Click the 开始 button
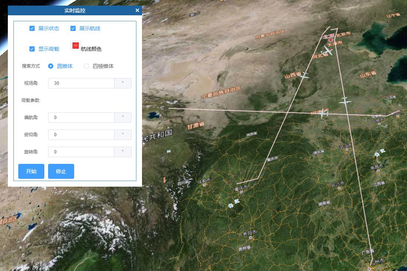The height and width of the screenshot is (271, 407). click(31, 171)
